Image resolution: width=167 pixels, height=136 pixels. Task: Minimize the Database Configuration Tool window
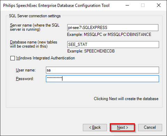(127, 5)
